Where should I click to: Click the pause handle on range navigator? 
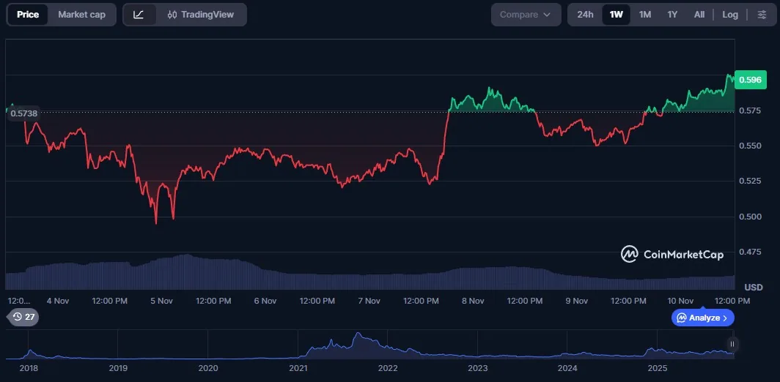point(732,344)
